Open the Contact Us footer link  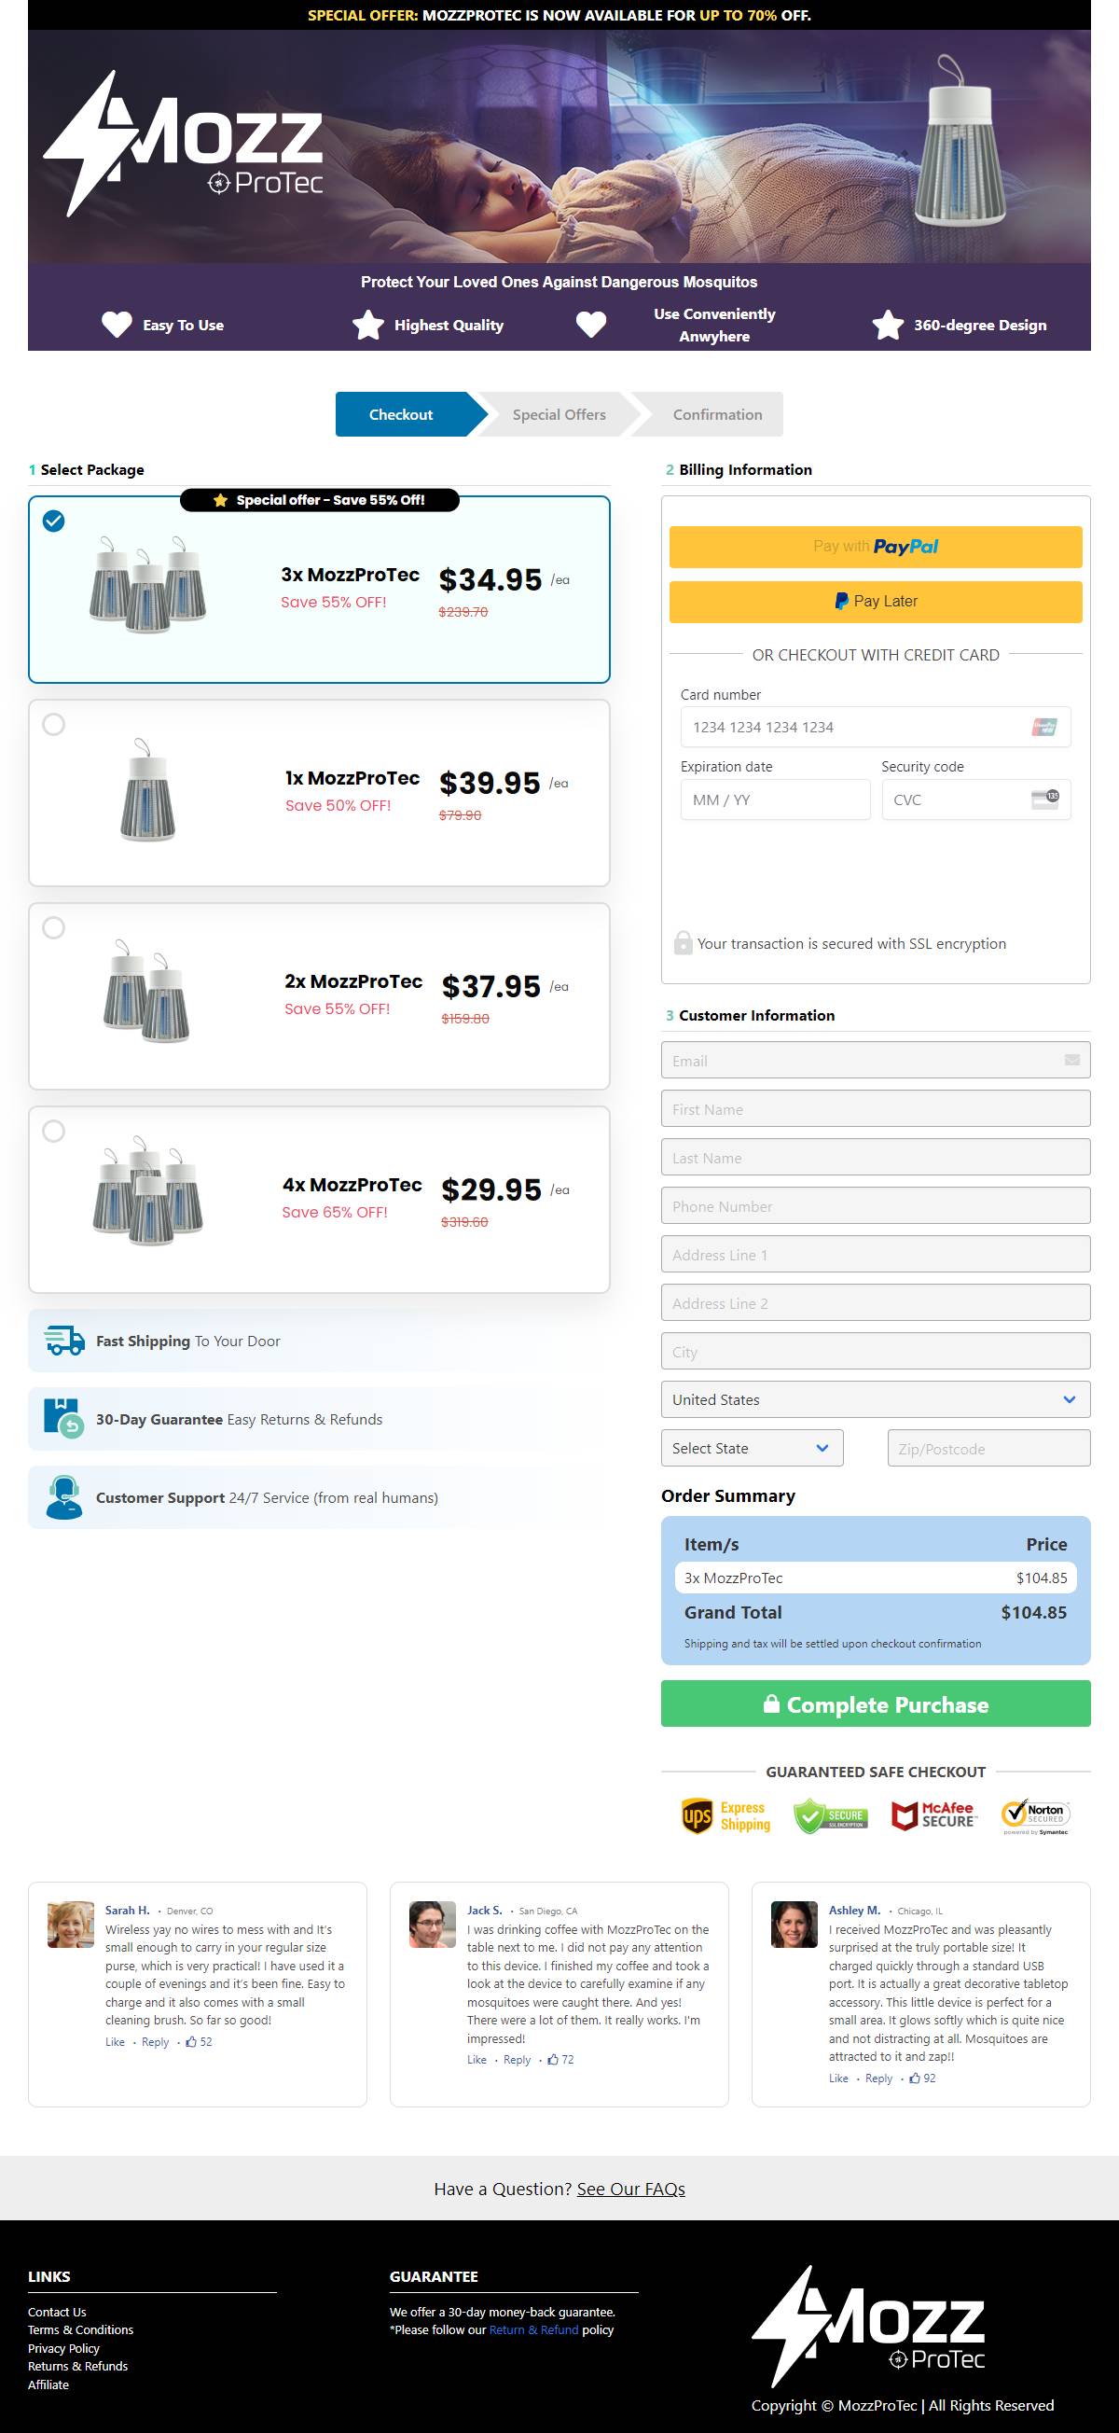tap(57, 2312)
